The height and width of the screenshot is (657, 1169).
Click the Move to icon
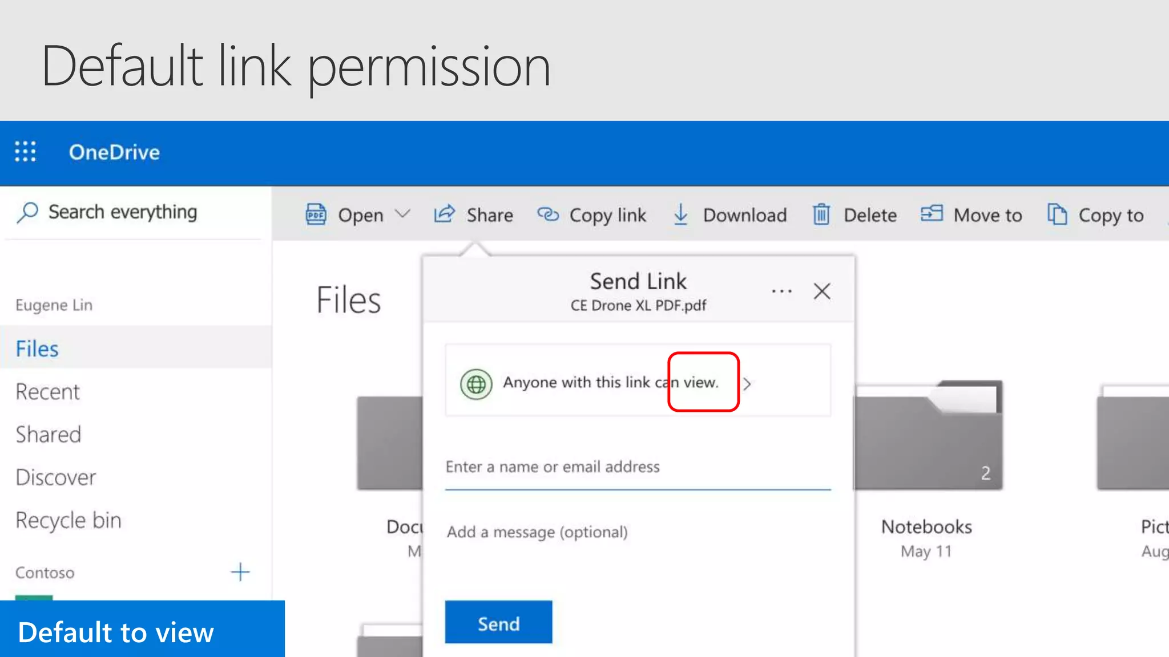932,214
